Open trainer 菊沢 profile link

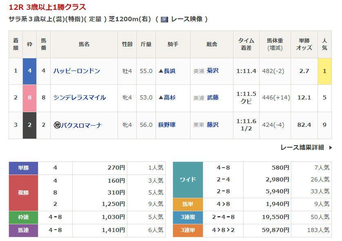(213, 71)
